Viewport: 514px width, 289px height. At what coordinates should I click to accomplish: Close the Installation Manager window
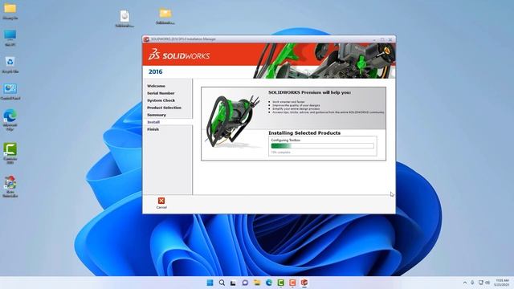[390, 39]
